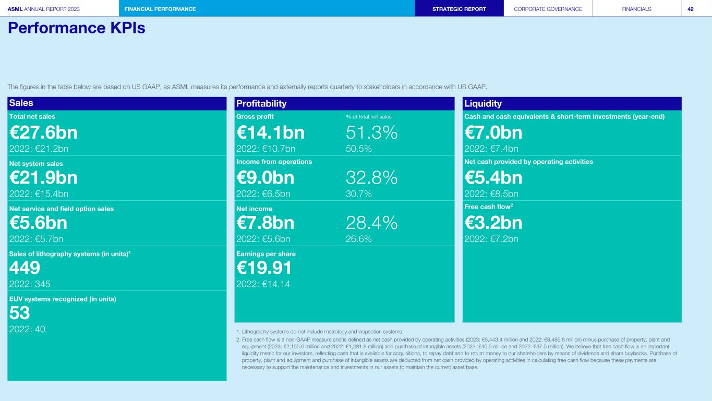The height and width of the screenshot is (401, 712).
Task: Click the Net system sales €21.9bn value
Action: click(43, 178)
